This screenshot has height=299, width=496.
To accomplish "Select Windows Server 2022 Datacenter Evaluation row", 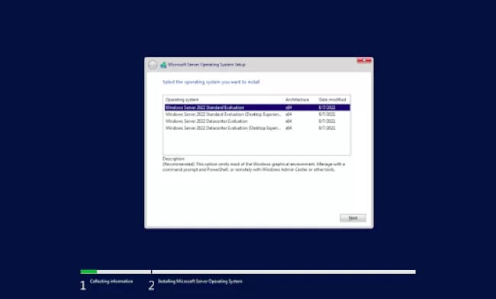I will 257,121.
